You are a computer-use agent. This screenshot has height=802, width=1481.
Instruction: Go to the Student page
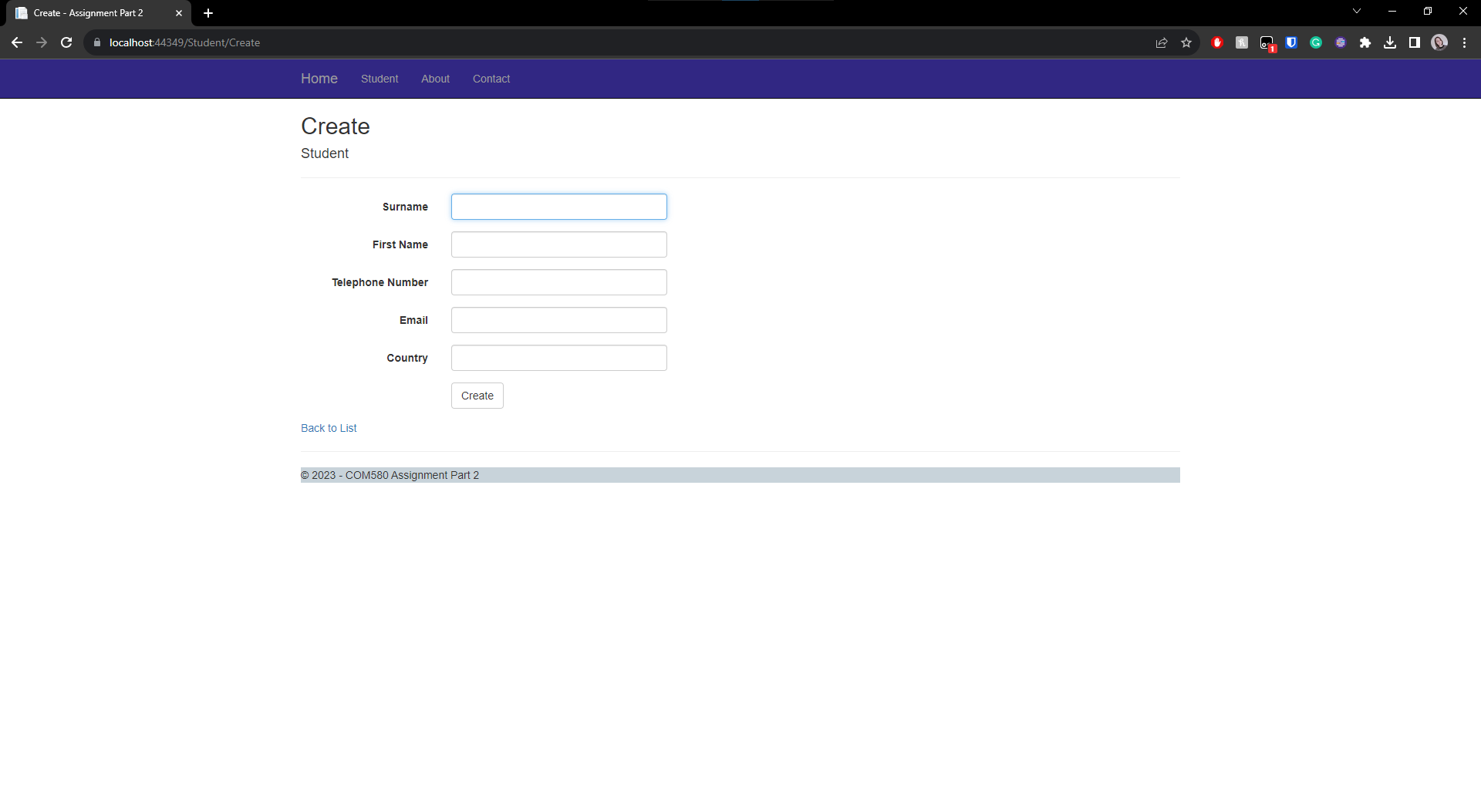coord(379,79)
